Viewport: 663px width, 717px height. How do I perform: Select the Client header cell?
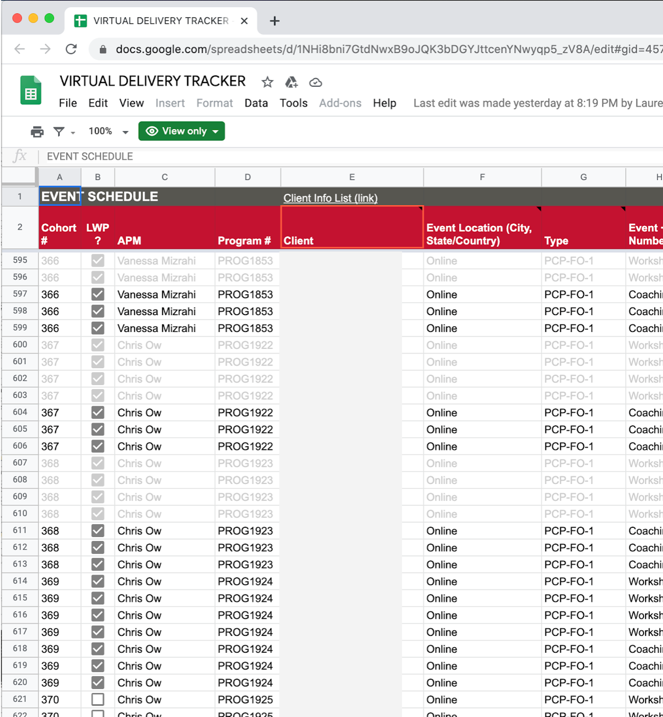click(x=352, y=227)
